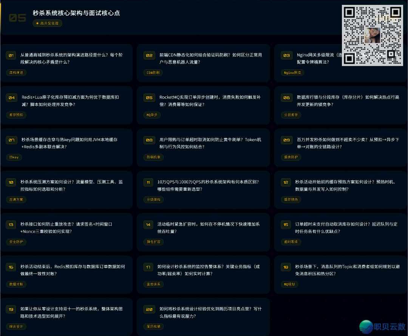This screenshot has width=408, height=336.
Task: Select the 14 badge about 紧急扩容
Action: click(149, 225)
